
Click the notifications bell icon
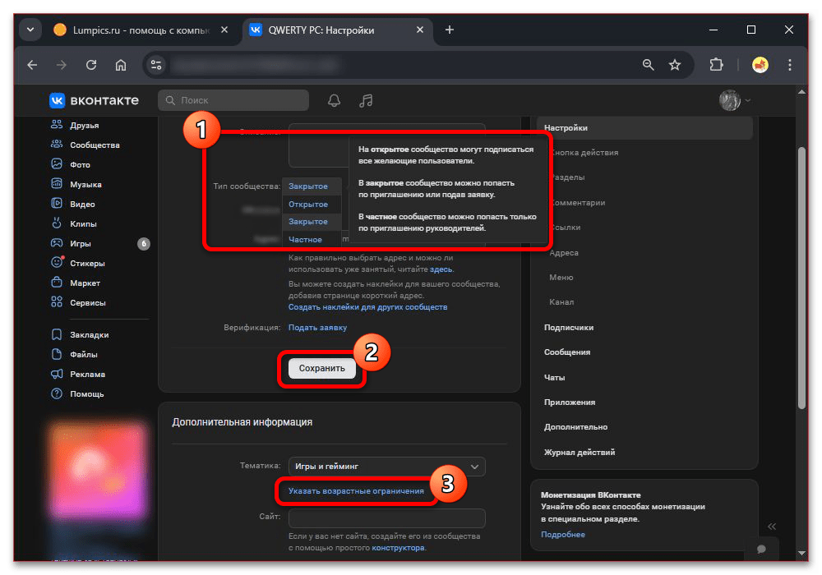[334, 100]
